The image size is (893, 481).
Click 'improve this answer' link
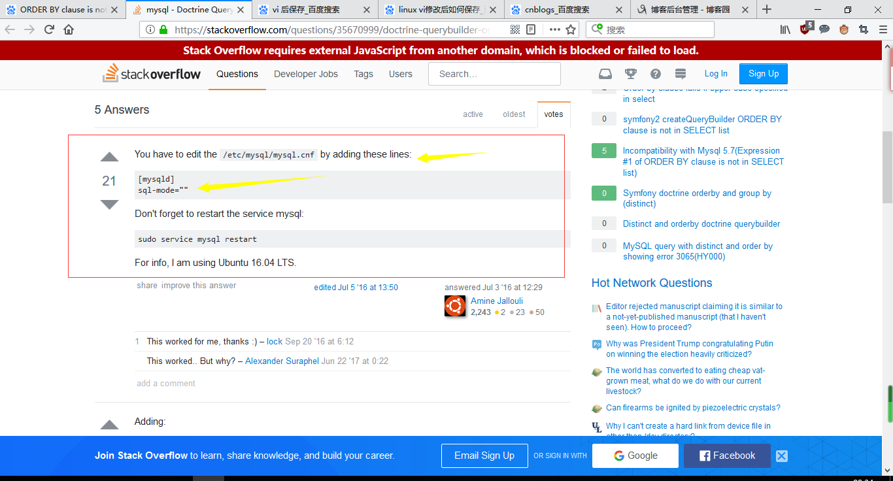pos(199,286)
